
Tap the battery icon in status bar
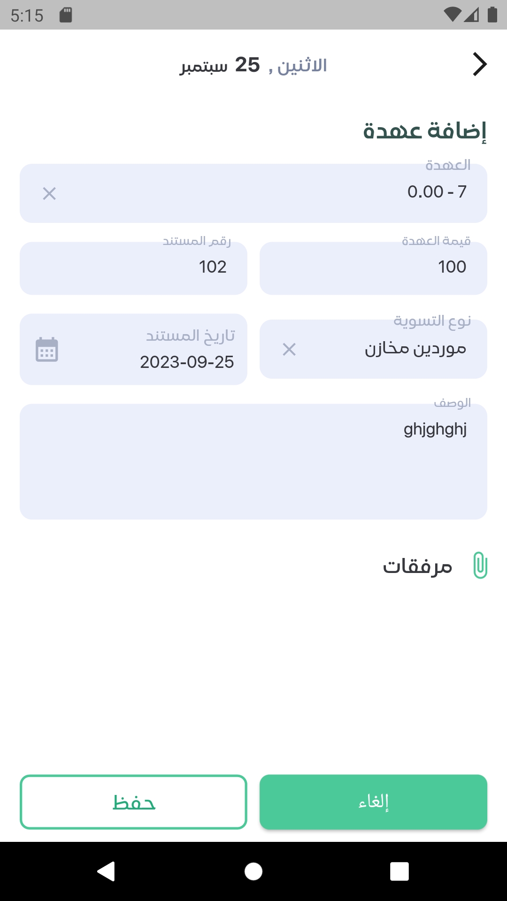[x=492, y=15]
